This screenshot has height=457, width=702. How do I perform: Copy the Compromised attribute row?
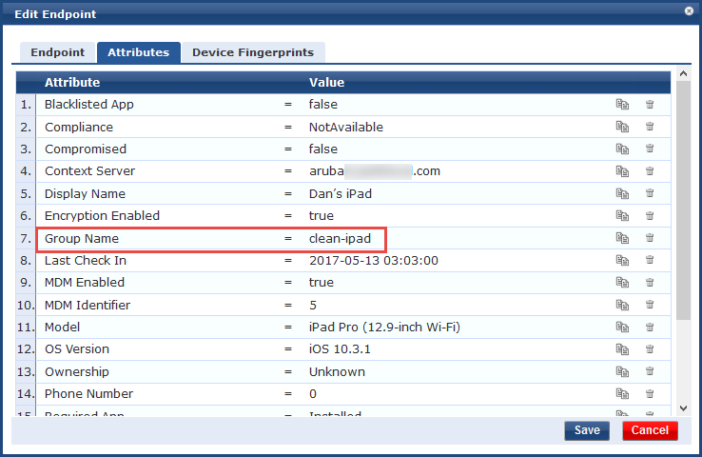pos(622,149)
